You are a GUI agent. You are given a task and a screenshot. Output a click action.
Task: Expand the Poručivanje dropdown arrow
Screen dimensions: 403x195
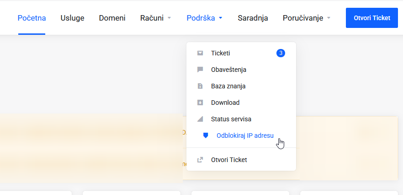coord(329,18)
